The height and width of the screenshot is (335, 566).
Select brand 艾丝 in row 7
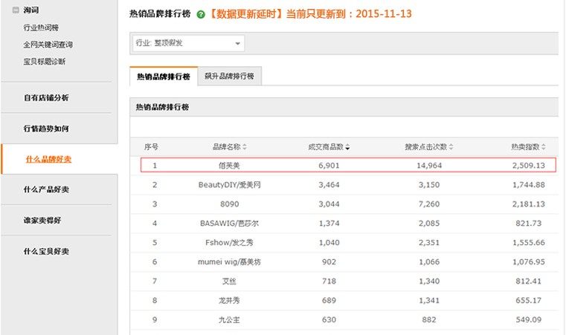(x=229, y=281)
